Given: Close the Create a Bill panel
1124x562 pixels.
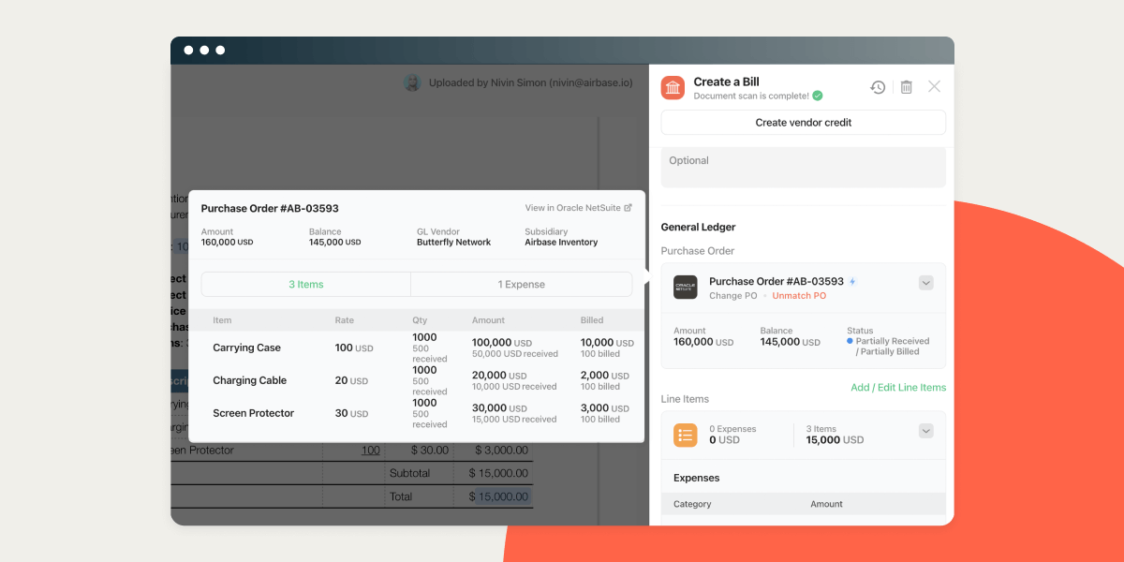Looking at the screenshot, I should tap(934, 86).
